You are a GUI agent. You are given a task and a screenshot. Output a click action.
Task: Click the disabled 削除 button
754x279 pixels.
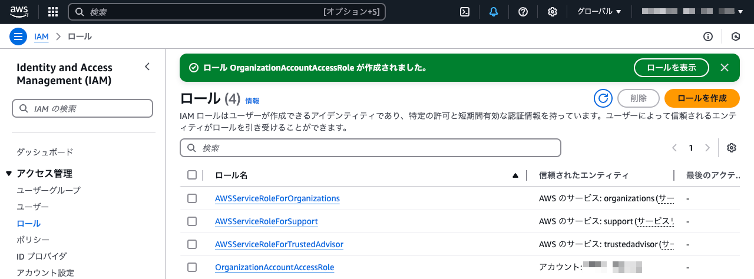[x=638, y=98]
